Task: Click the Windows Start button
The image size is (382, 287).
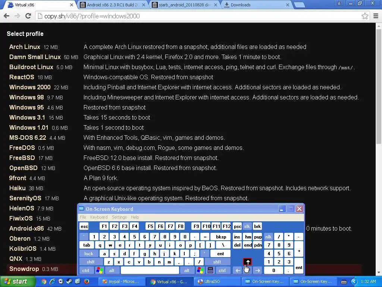Action: [17, 281]
